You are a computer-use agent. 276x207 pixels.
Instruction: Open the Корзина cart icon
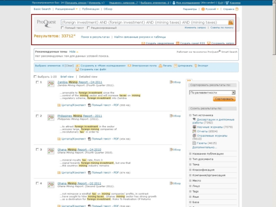click(x=227, y=3)
